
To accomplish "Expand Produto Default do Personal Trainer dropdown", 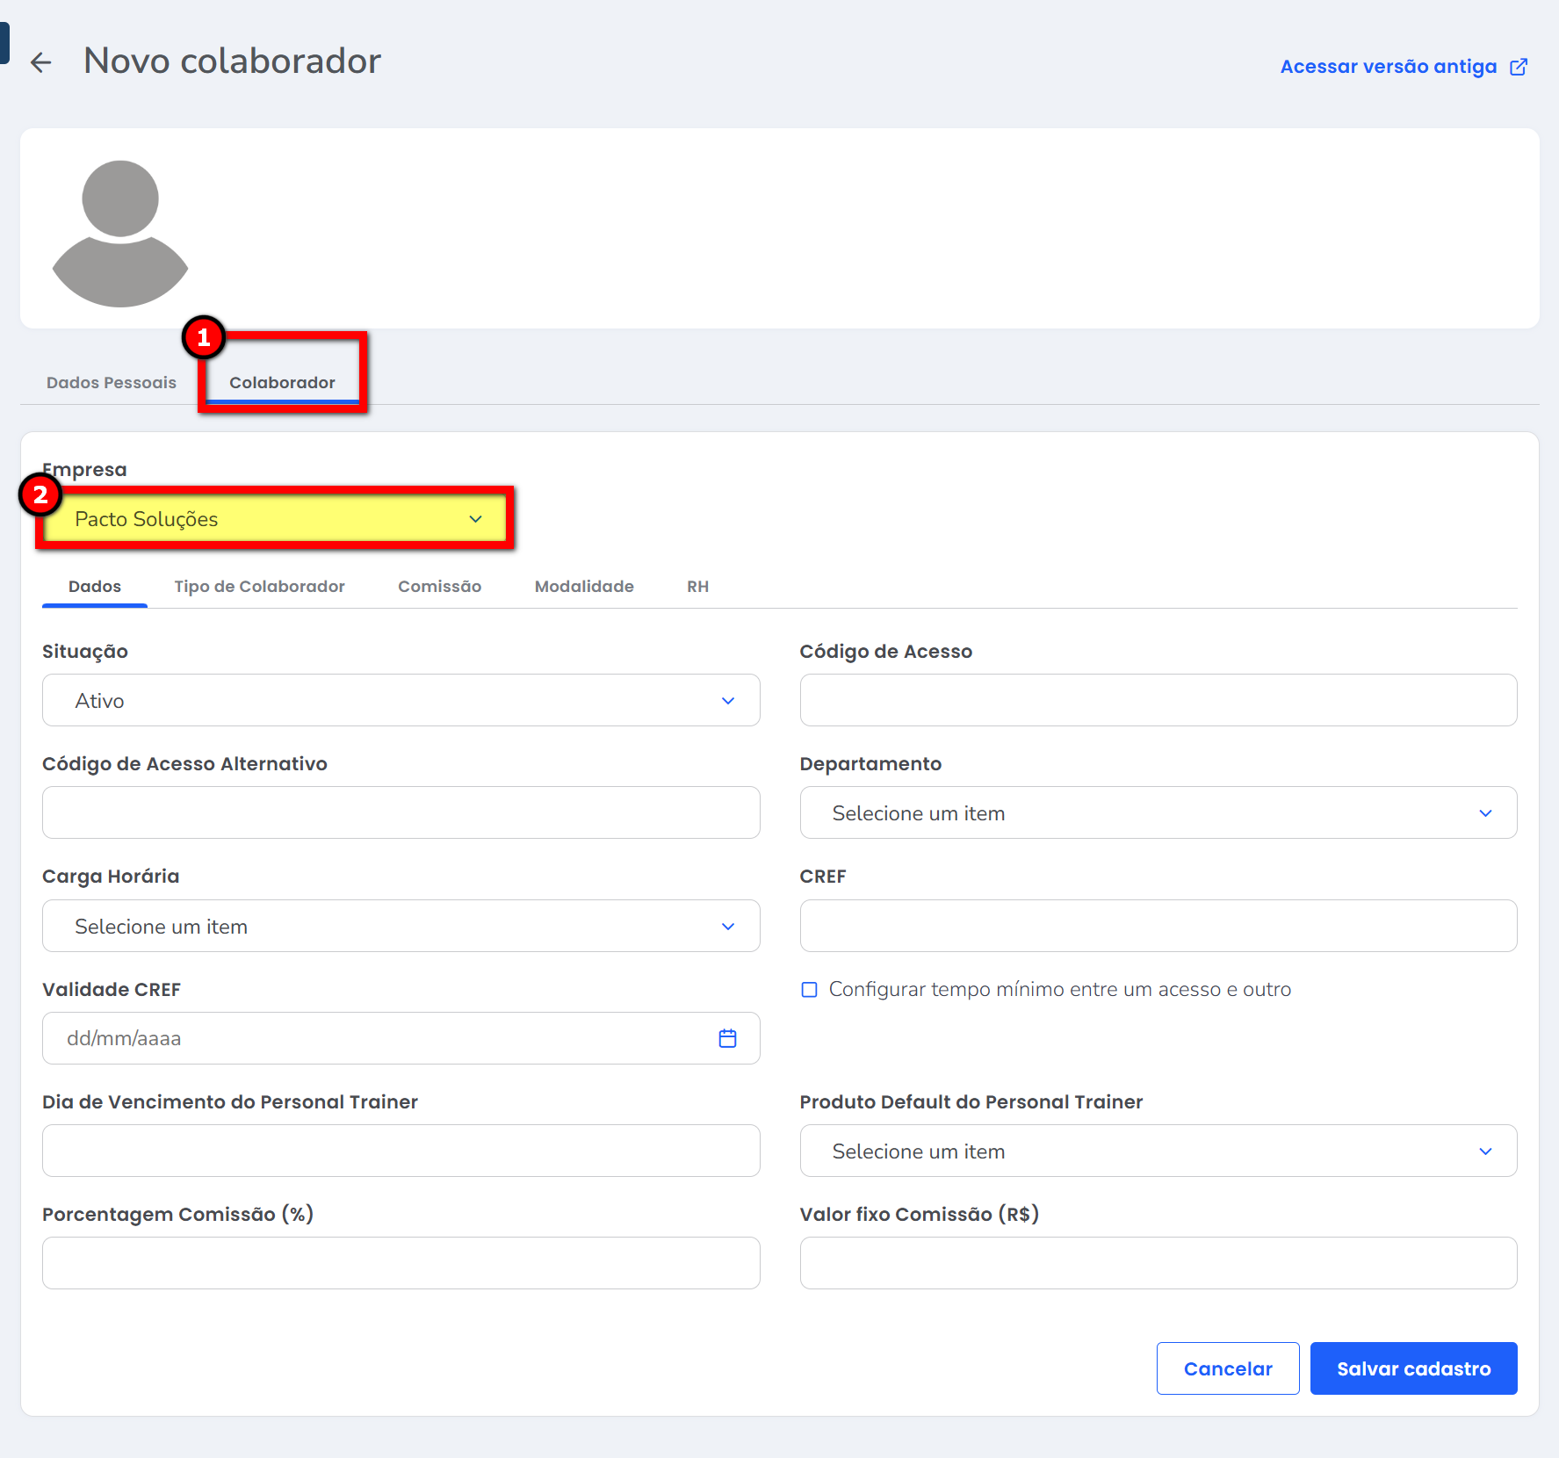I will 1158,1151.
